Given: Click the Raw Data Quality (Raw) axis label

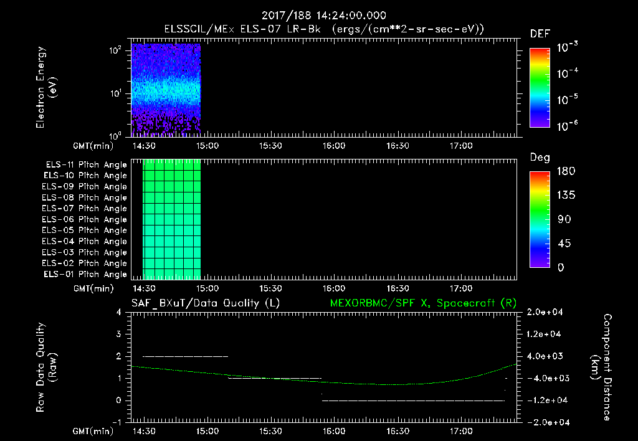Looking at the screenshot, I should pos(46,367).
